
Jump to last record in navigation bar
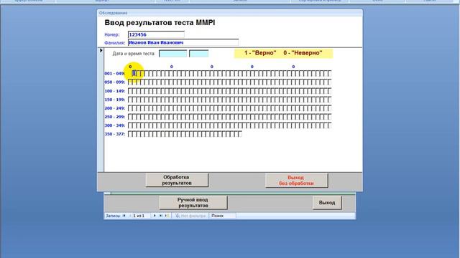161,216
